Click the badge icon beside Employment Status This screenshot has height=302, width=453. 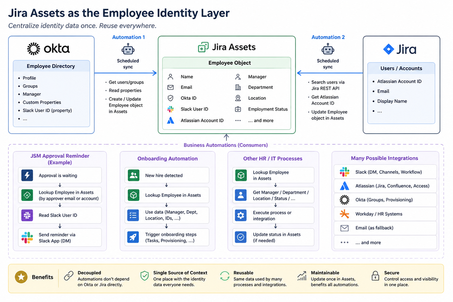[x=238, y=109]
